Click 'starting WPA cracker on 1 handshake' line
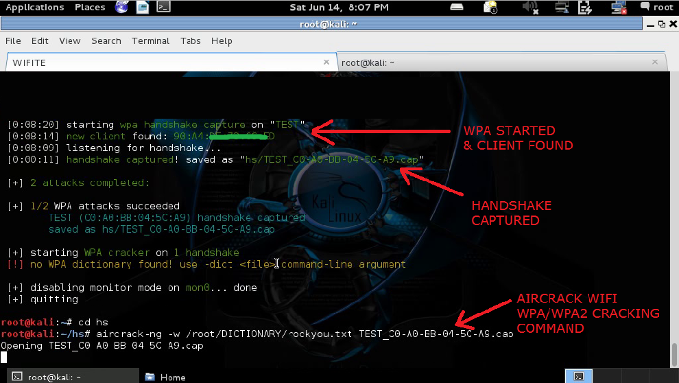The width and height of the screenshot is (679, 383). click(x=123, y=253)
